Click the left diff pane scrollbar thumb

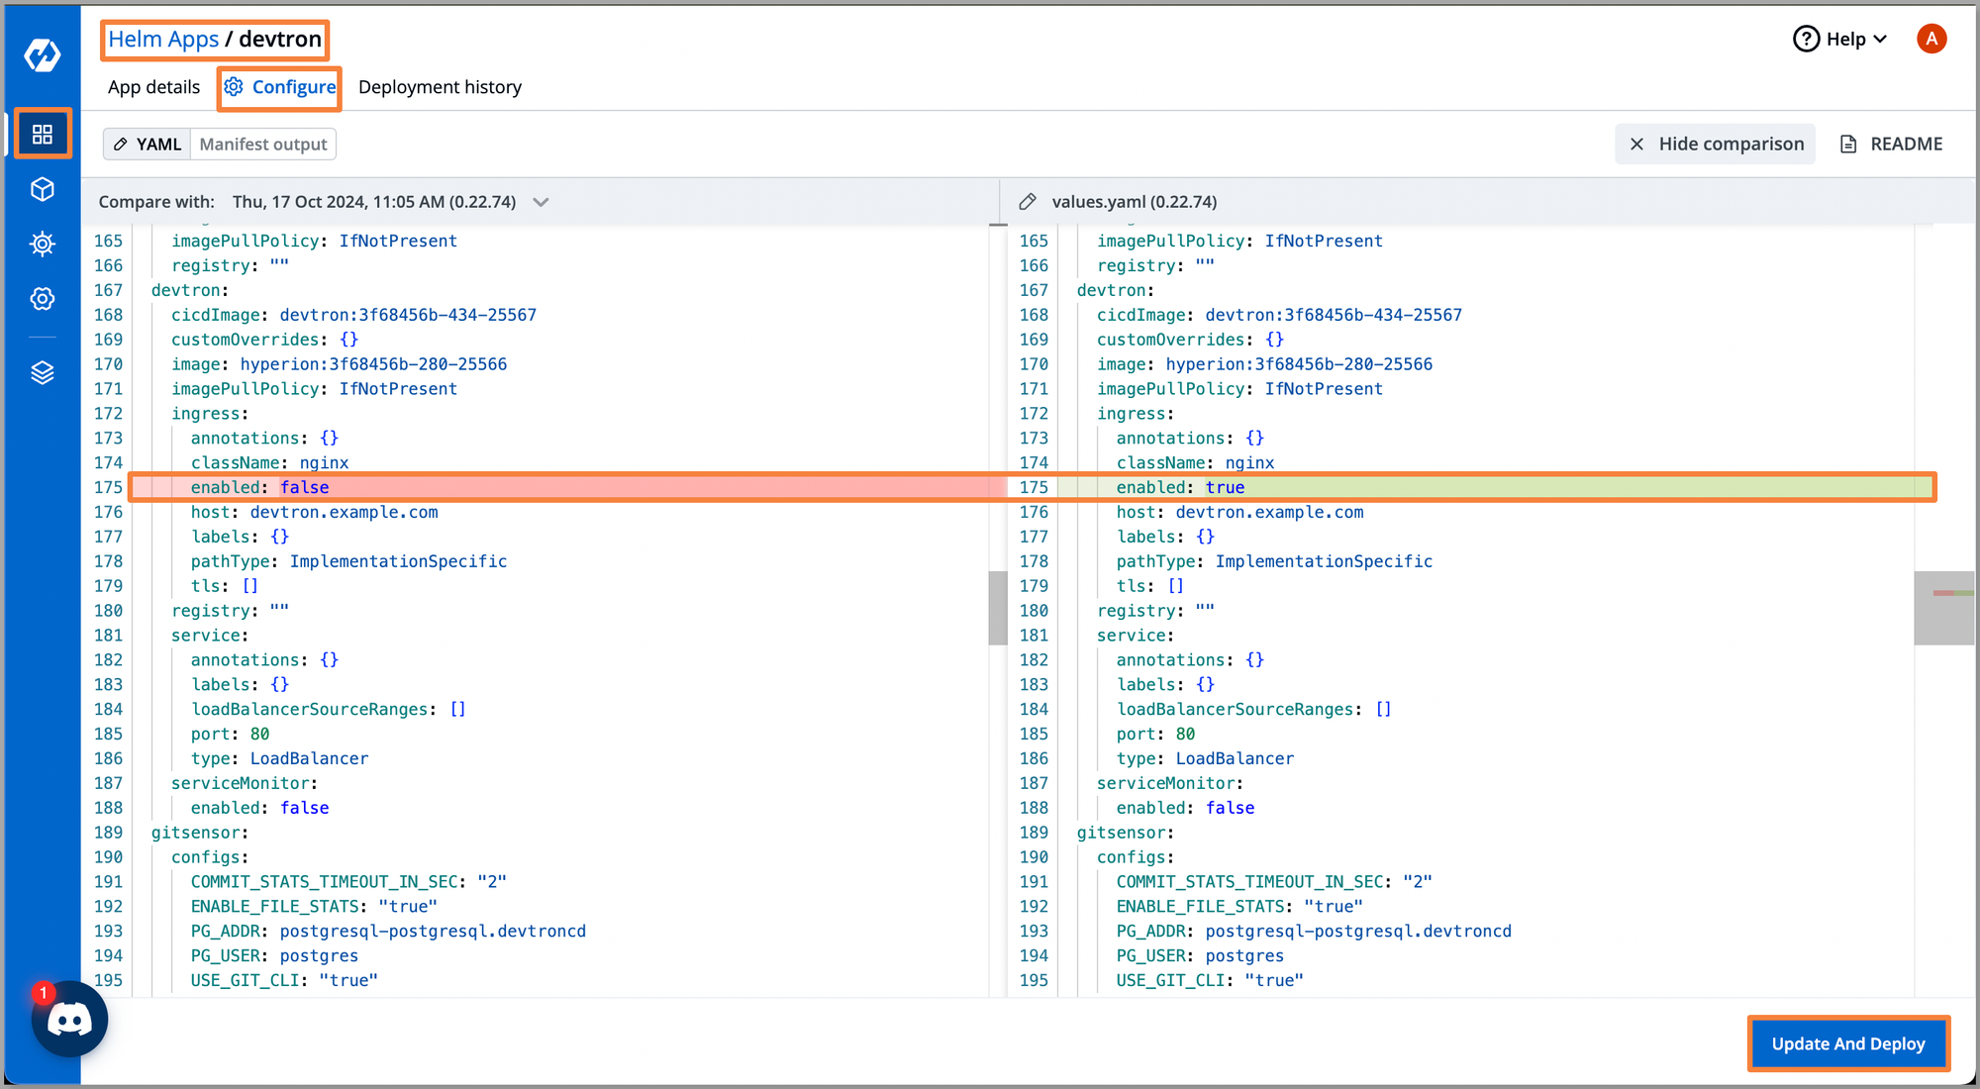pos(997,608)
